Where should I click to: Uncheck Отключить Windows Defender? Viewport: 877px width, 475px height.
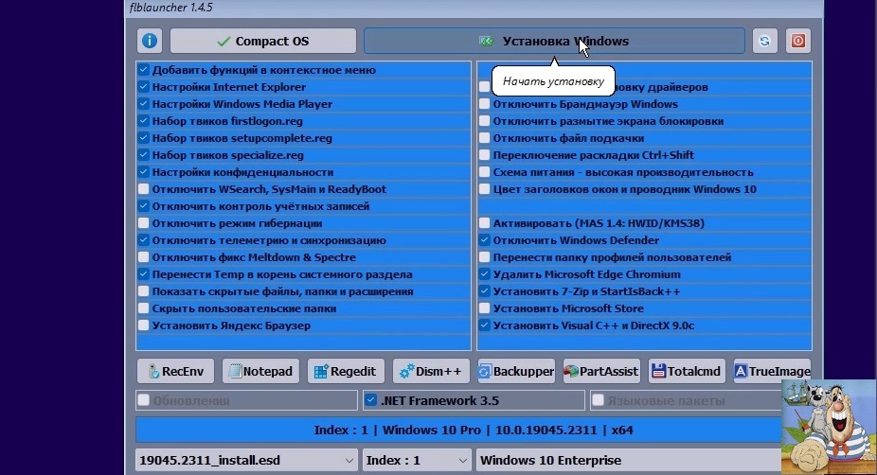484,240
